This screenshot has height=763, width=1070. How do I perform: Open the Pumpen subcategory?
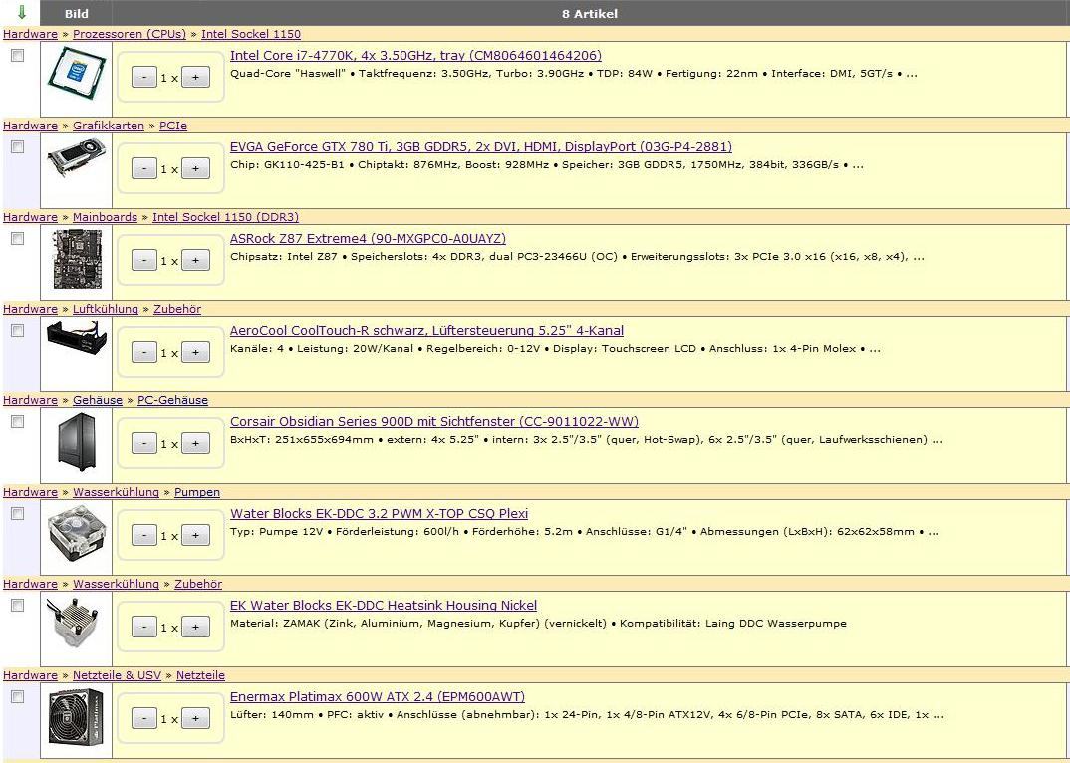click(x=197, y=492)
